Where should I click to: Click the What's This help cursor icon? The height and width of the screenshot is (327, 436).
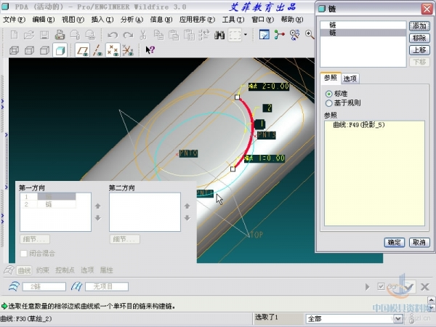(150, 50)
